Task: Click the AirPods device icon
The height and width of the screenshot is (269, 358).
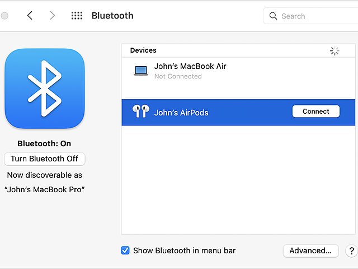Action: 141,111
